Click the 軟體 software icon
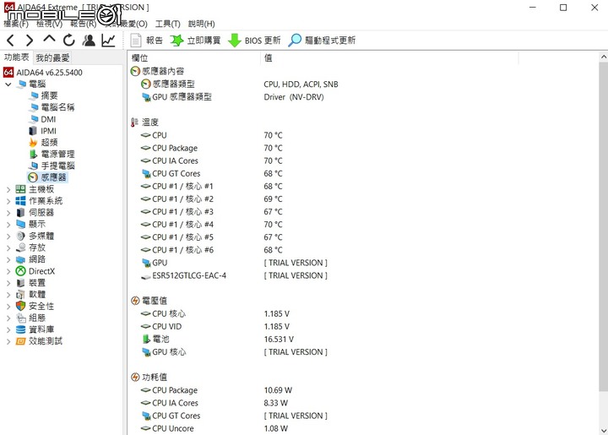This screenshot has width=608, height=435. coord(20,294)
